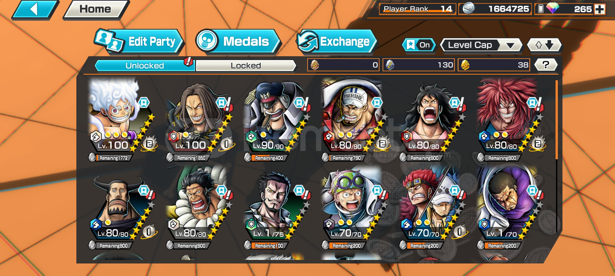Click the Level Cap dropdown arrow

(510, 45)
